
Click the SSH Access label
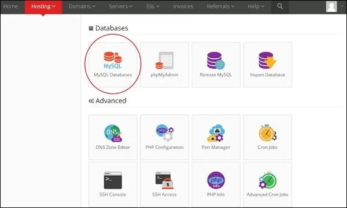pos(164,195)
